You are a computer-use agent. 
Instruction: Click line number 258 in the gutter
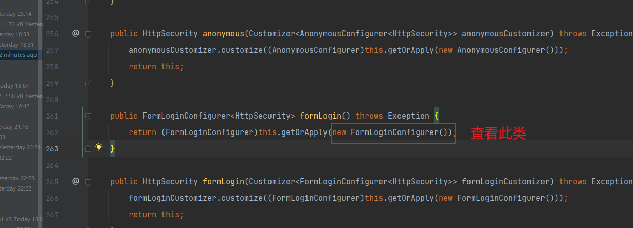52,67
